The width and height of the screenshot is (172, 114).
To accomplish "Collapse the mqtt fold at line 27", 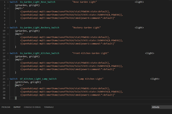I will (8, 85).
